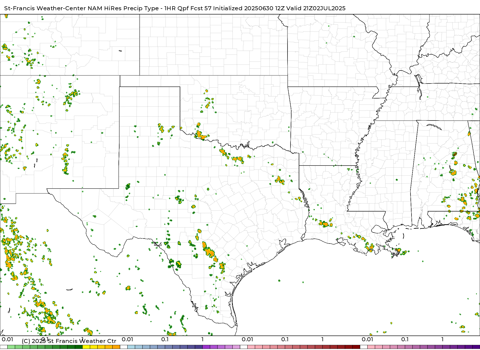
Task: Click the '1' label above the red scale
Action: [x=322, y=339]
